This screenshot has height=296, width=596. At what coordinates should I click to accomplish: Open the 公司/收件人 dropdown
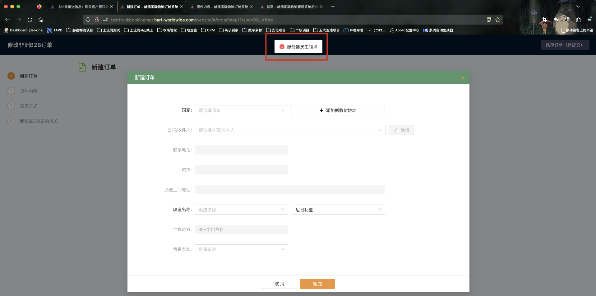(x=290, y=130)
